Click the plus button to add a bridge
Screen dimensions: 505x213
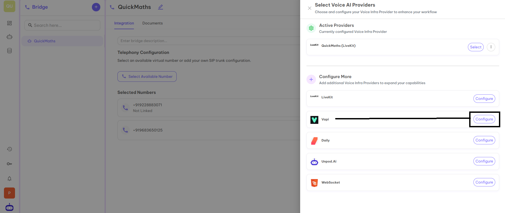96,7
